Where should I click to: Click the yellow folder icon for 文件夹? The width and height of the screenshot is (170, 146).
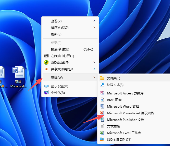102,78
